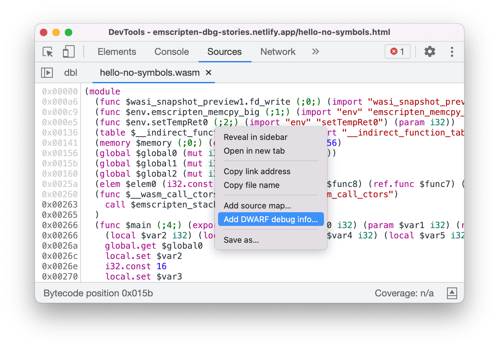Switch to the Console panel
Screen dimensions: 499x349
tap(171, 52)
